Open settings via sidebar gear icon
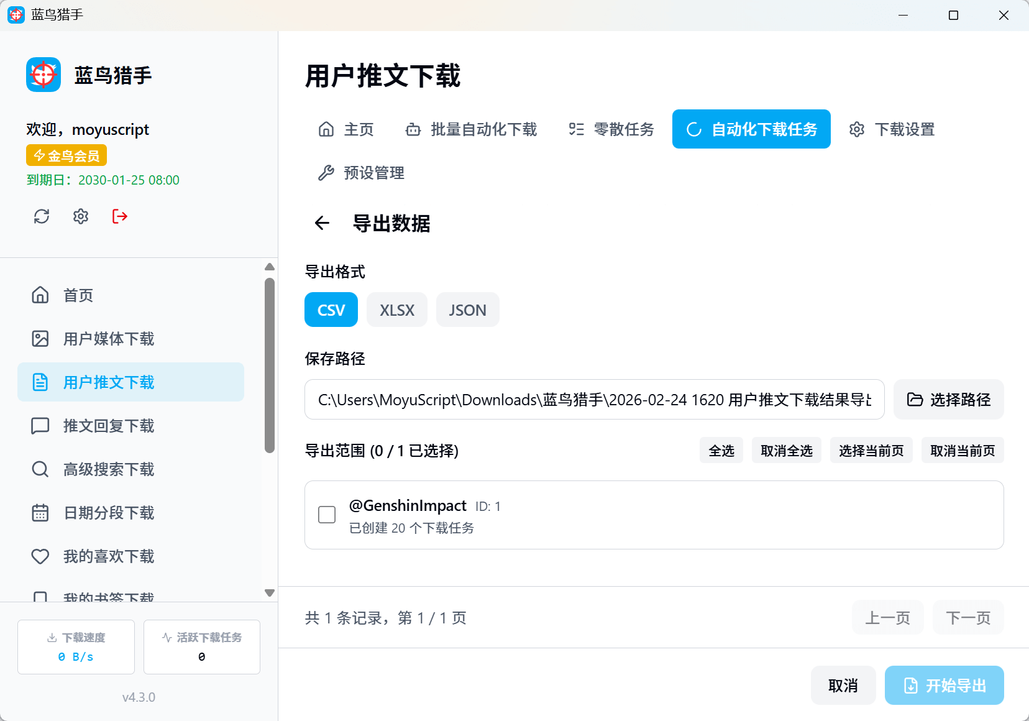 coord(81,216)
